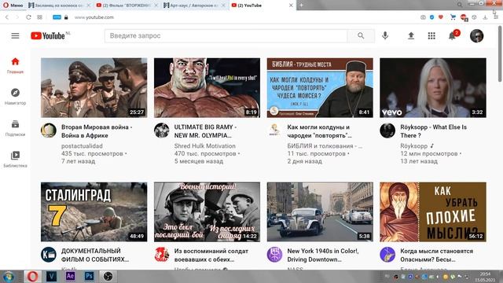Play the Война в Африке thumbnail
This screenshot has height=283, width=503.
94,87
